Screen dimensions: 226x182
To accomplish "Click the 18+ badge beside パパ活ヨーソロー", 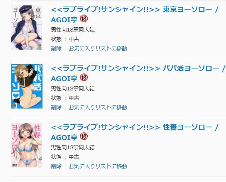I will pyautogui.click(x=84, y=77).
